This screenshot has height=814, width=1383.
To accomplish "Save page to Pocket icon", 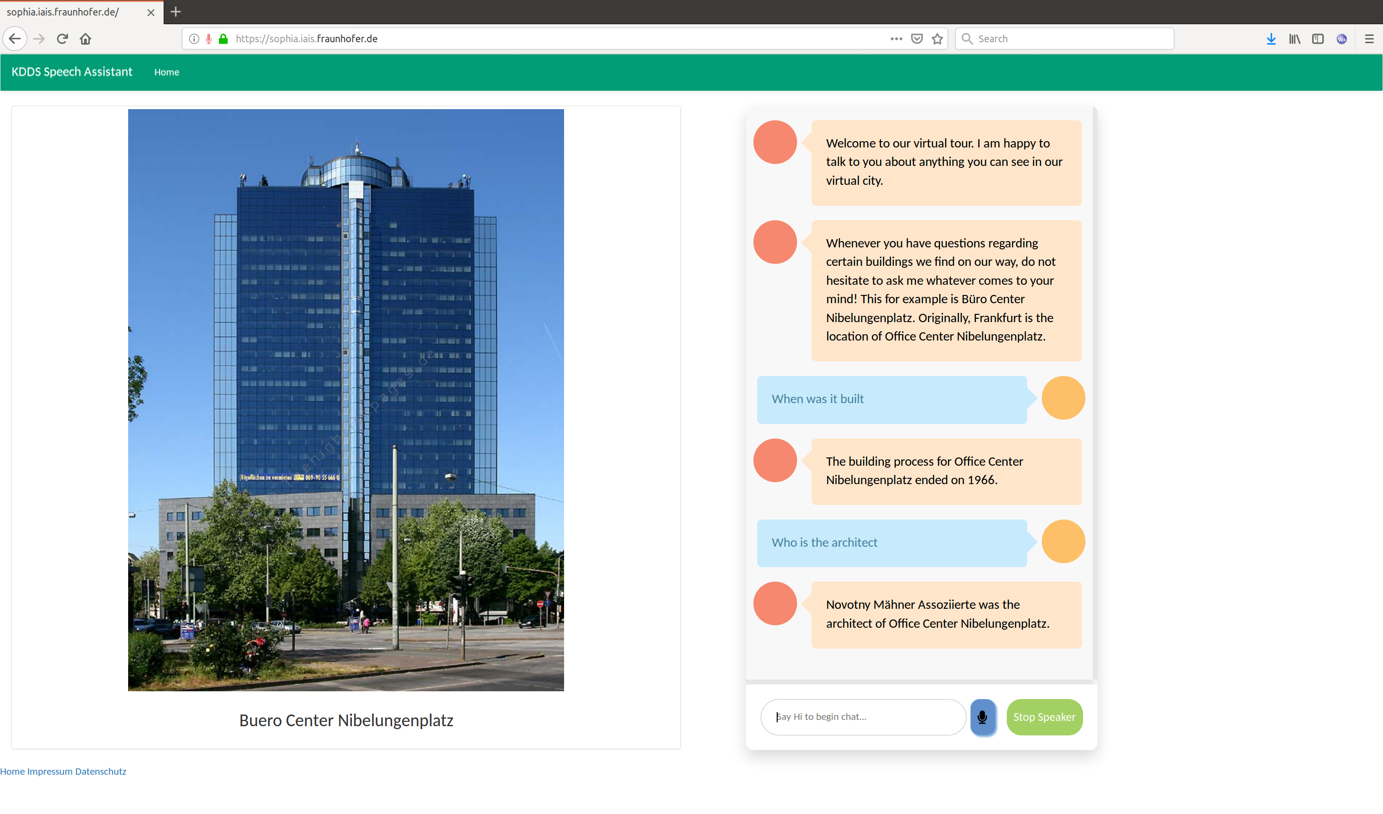I will coord(916,39).
